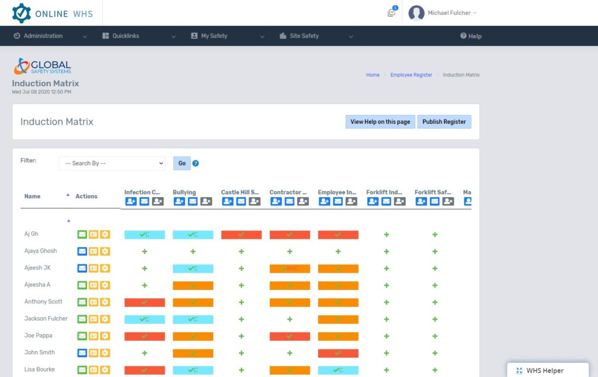Screen dimensions: 598x377
Task: Click the blue help icon beside Go
Action: 196,163
